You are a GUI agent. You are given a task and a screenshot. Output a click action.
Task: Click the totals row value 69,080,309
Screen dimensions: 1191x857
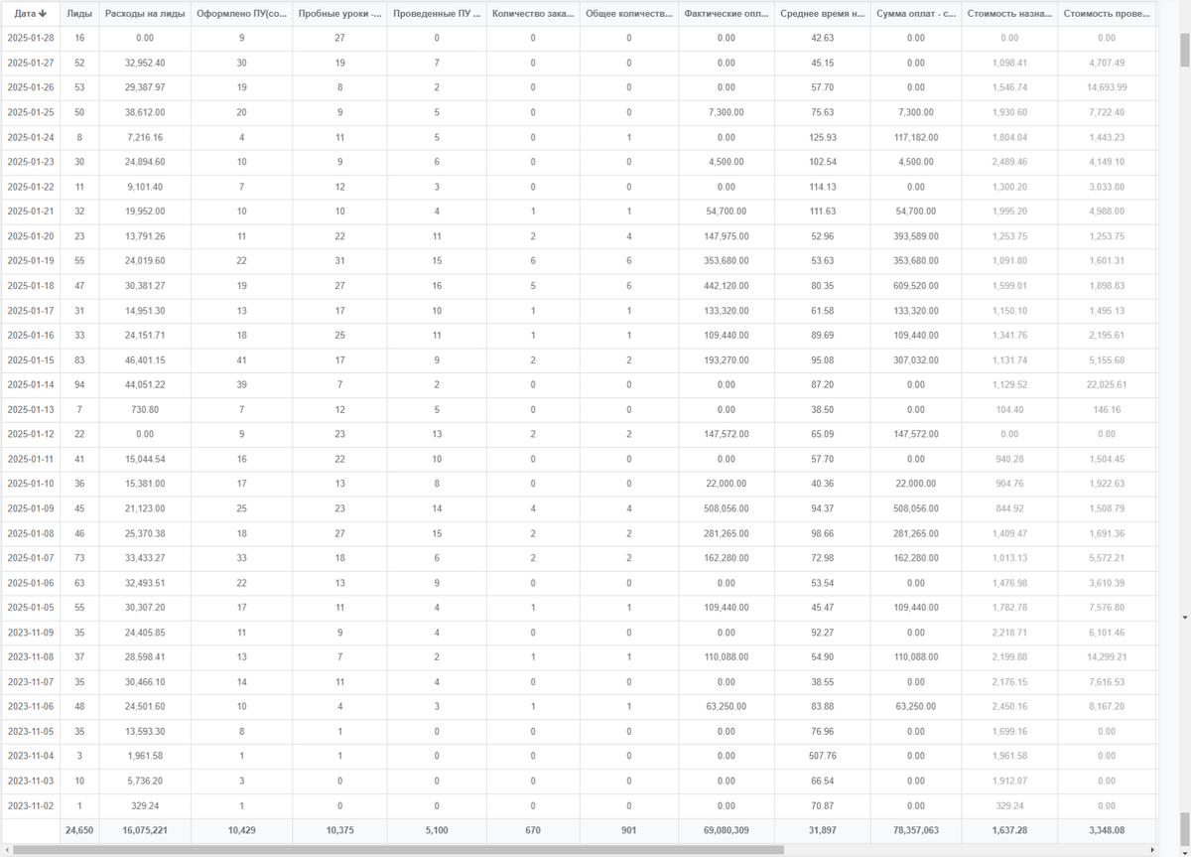pyautogui.click(x=726, y=830)
